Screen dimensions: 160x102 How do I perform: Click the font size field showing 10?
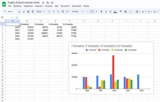(92, 11)
